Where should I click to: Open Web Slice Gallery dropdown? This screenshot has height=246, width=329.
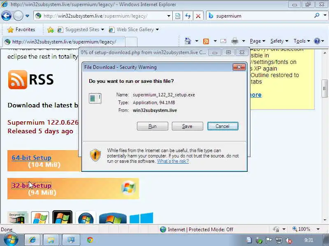tap(134, 30)
